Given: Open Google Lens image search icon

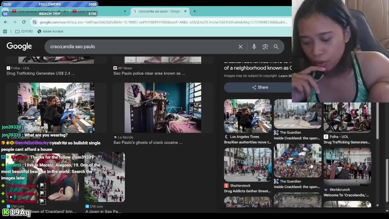Looking at the screenshot, I should (x=265, y=47).
